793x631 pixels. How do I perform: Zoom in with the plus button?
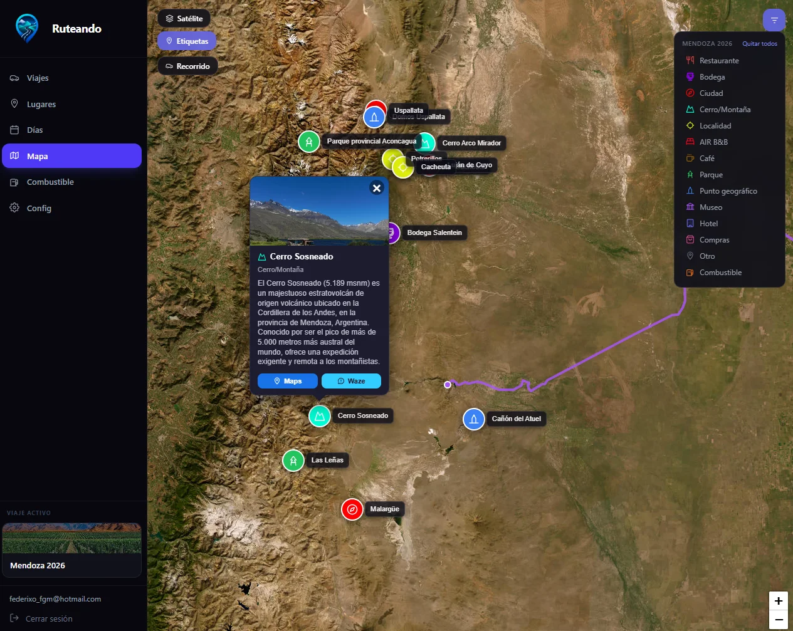click(779, 601)
